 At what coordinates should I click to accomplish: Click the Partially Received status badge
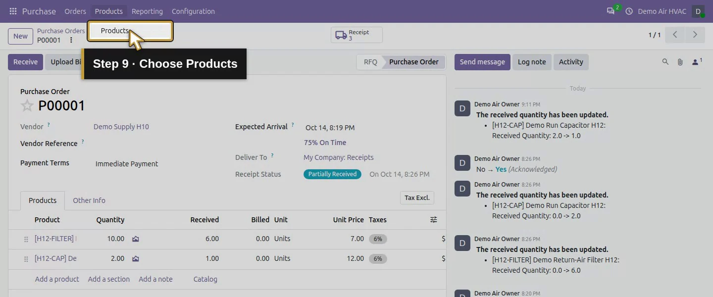coord(332,174)
